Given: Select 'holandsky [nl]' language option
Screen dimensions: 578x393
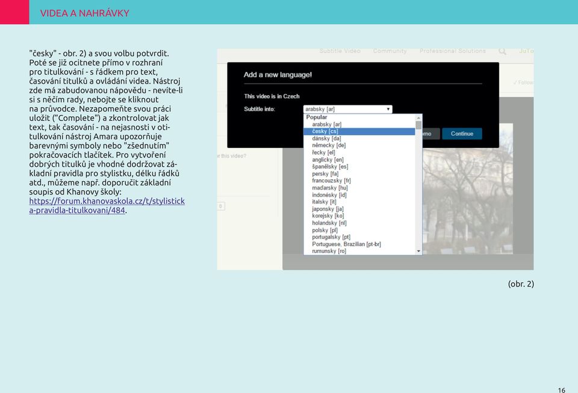Looking at the screenshot, I should pos(359,223).
